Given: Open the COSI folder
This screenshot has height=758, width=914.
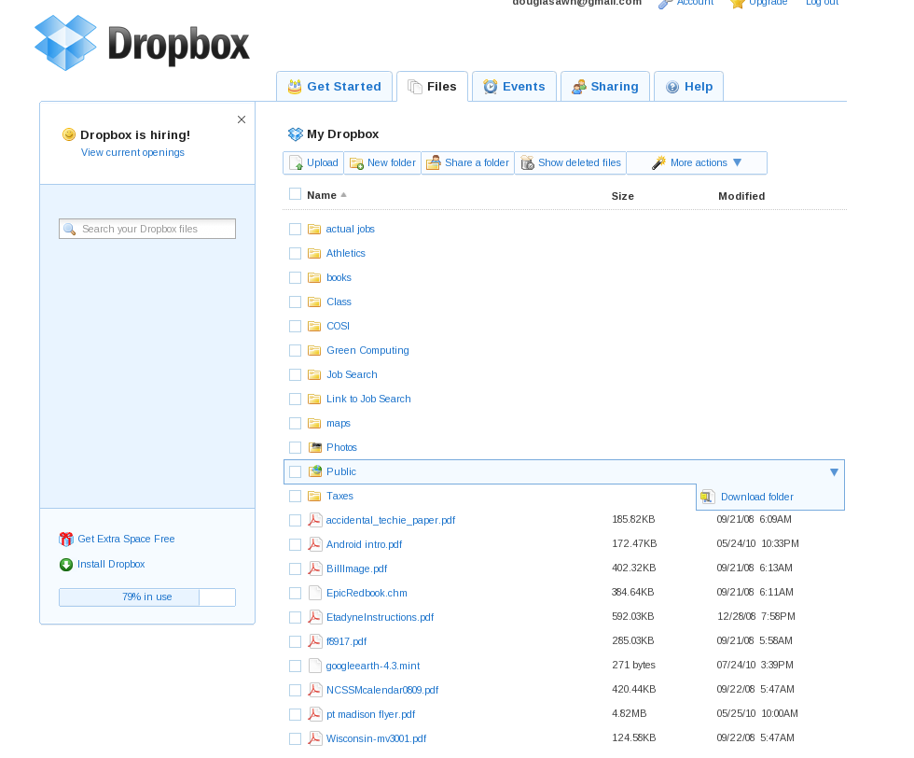Looking at the screenshot, I should coord(338,326).
